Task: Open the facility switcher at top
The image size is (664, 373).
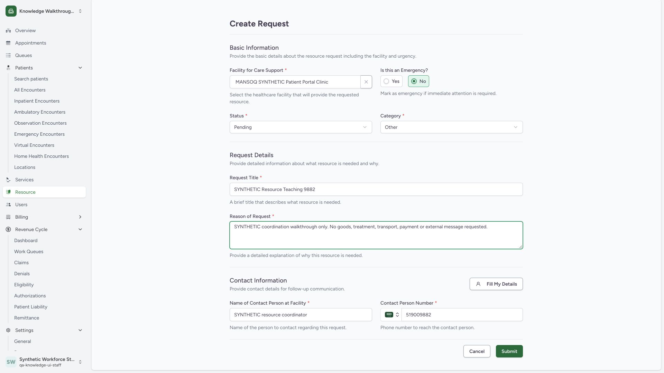Action: point(44,11)
